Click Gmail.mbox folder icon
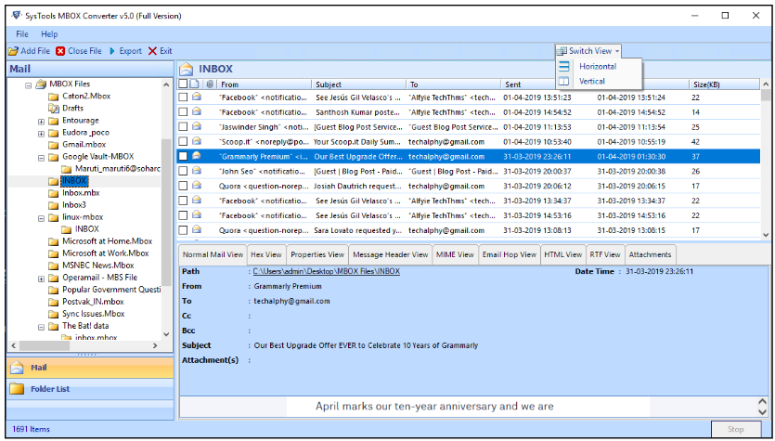 [54, 145]
